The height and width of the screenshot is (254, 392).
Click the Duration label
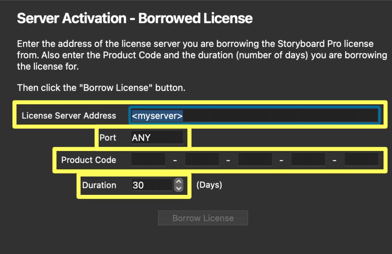click(99, 185)
